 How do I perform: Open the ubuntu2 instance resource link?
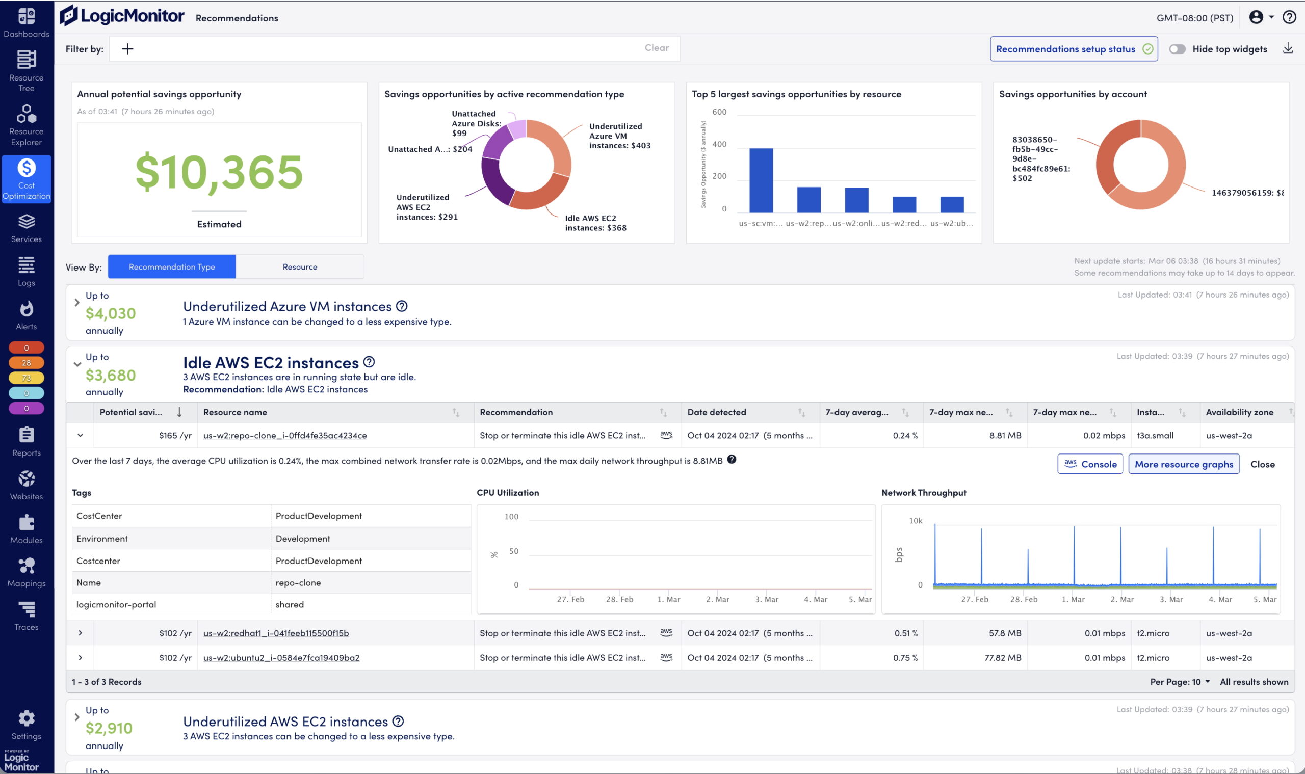click(281, 658)
